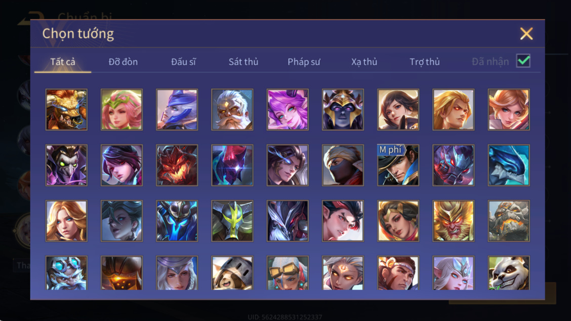Filter by Xạ thủ tab
The image size is (571, 321).
point(364,62)
